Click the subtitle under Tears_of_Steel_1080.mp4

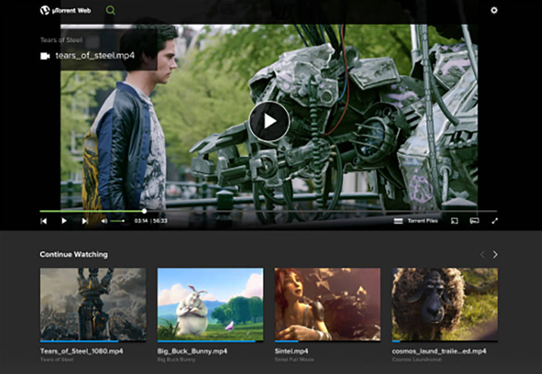click(x=57, y=359)
